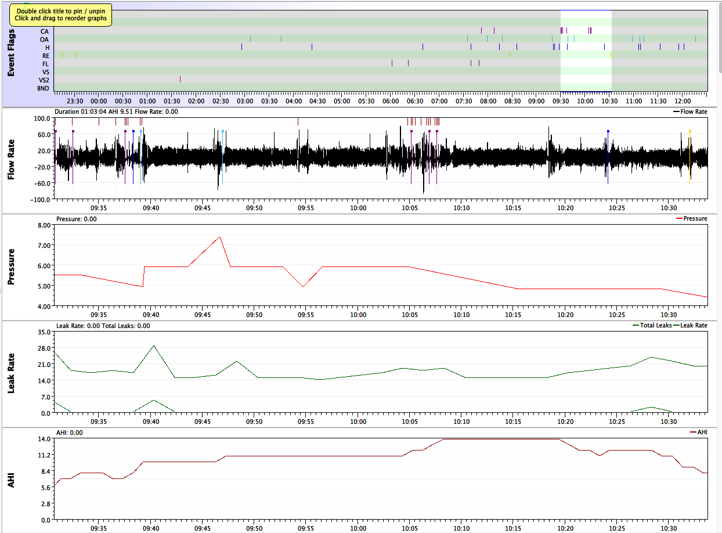Click the Leak Rate graph title

[11, 374]
